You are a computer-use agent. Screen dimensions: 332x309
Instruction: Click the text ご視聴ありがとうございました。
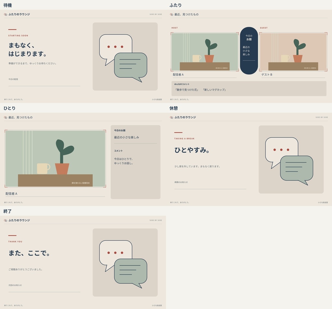click(26, 269)
